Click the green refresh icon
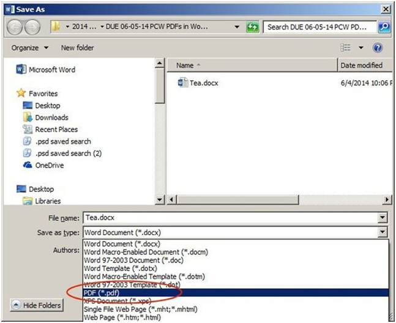This screenshot has width=396, height=323. pos(252,27)
